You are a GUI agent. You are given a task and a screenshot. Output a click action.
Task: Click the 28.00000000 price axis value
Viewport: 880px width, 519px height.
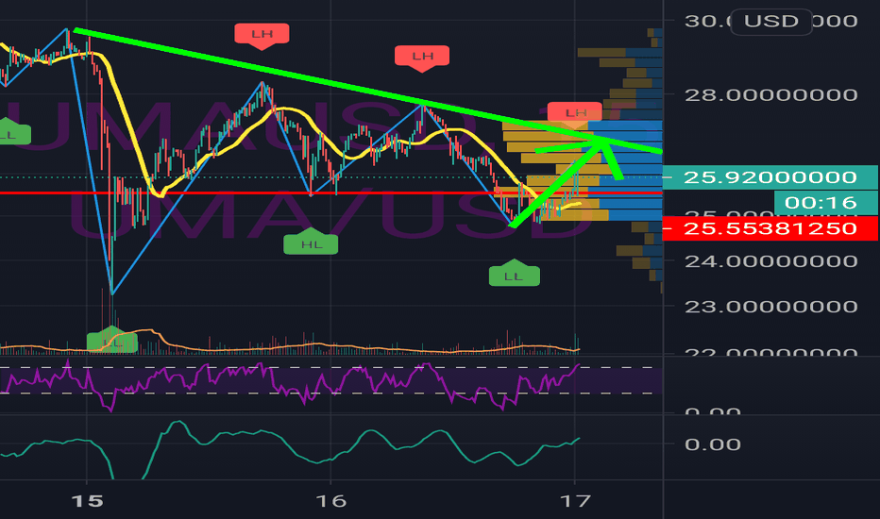(x=771, y=94)
